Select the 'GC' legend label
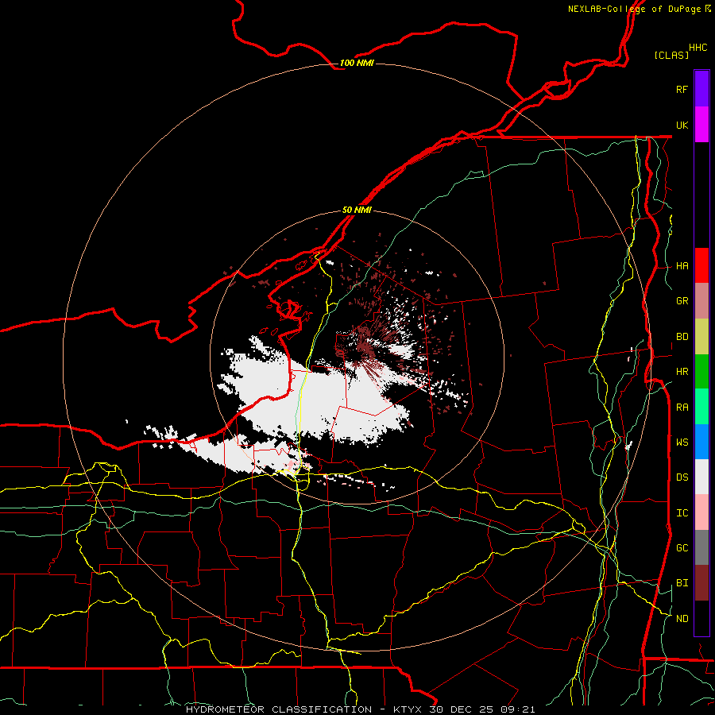 tap(682, 548)
